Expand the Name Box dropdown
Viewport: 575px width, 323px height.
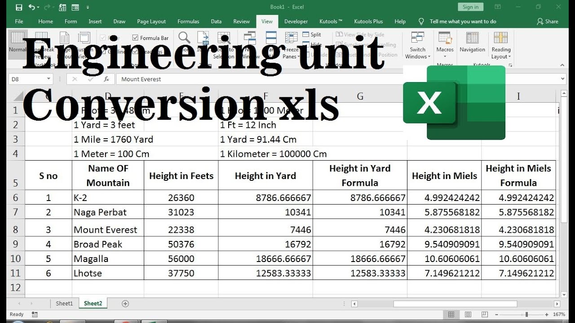49,79
